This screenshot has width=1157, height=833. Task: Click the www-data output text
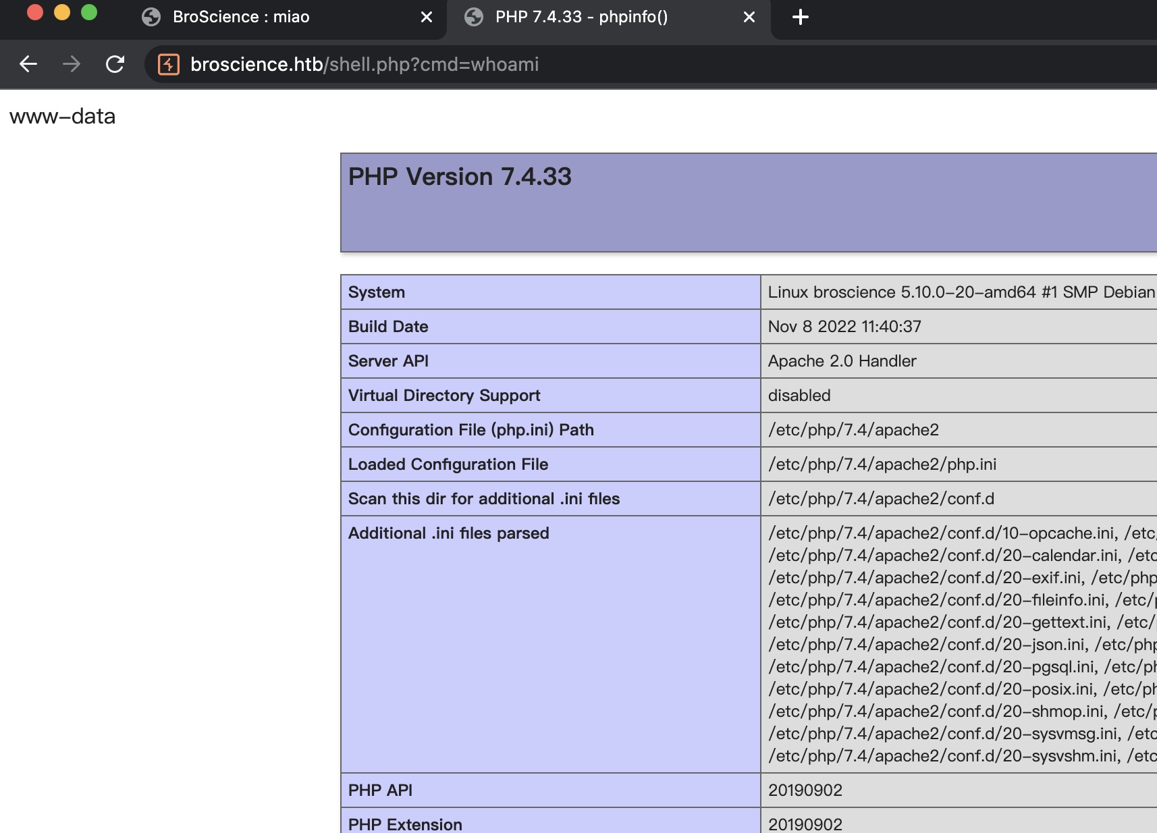[x=62, y=116]
